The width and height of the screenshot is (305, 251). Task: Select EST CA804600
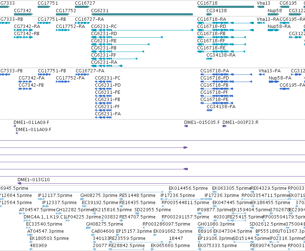(x=103, y=231)
